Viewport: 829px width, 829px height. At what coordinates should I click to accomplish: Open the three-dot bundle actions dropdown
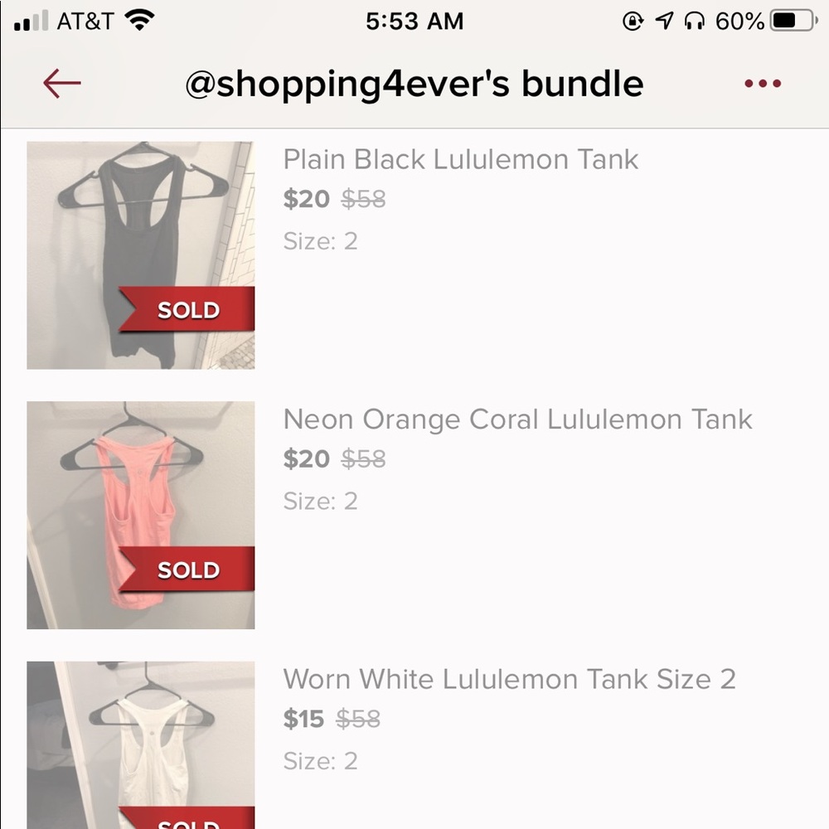pos(762,83)
